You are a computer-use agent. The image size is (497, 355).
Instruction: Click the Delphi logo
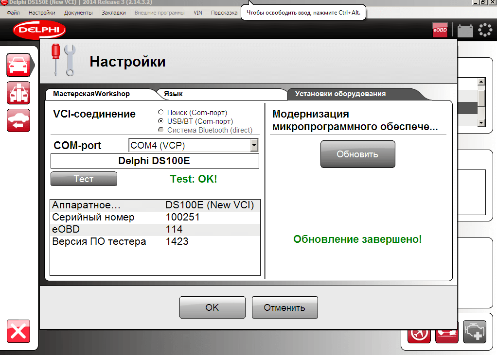click(x=39, y=30)
